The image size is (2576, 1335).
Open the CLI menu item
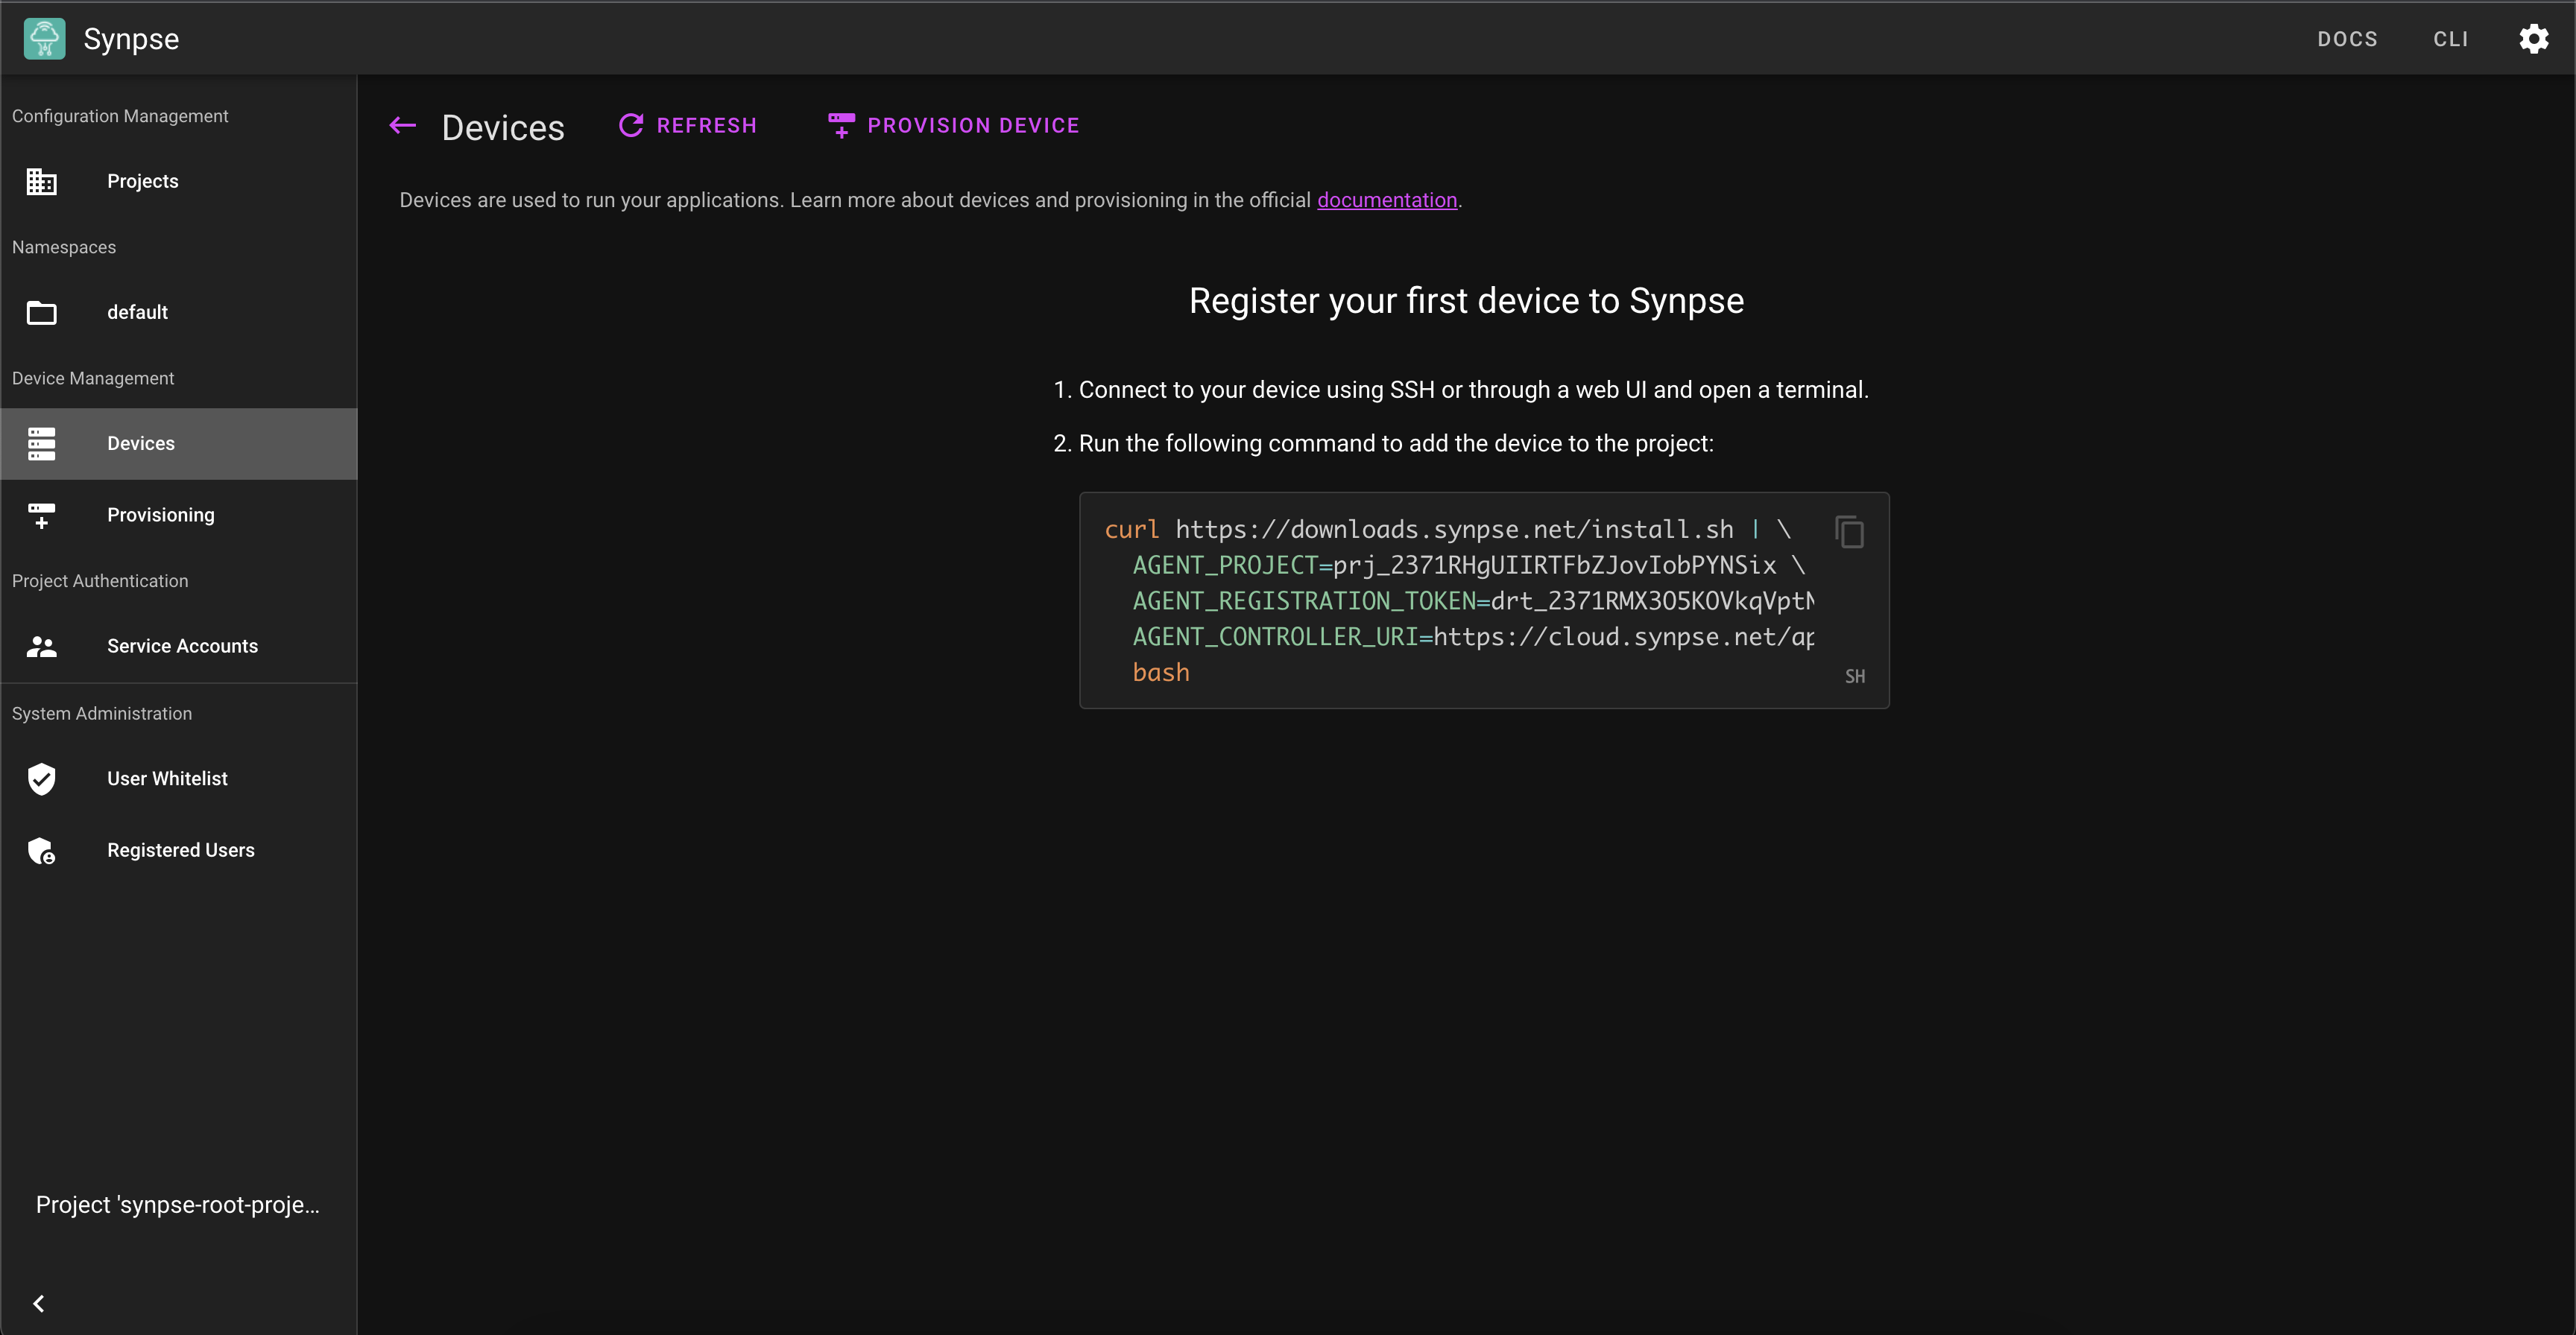(x=2450, y=39)
